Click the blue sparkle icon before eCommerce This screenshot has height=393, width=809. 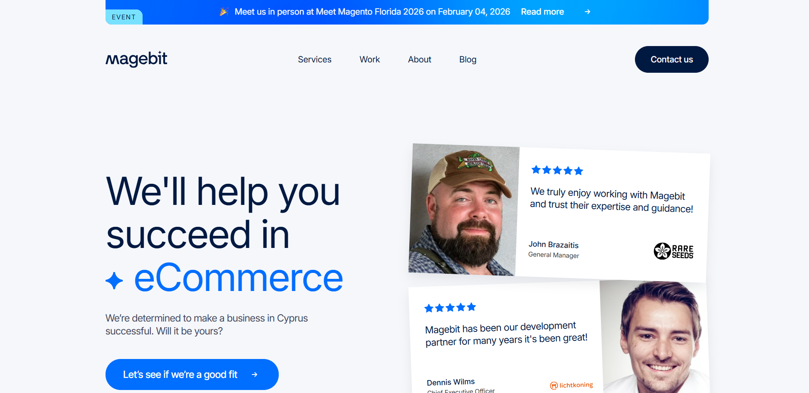115,280
